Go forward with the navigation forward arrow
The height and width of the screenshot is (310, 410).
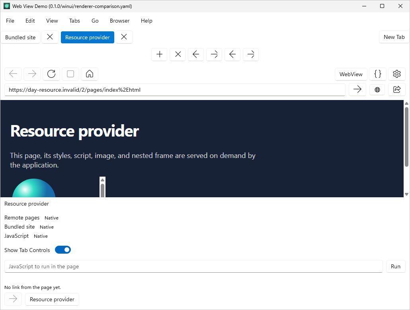32,74
